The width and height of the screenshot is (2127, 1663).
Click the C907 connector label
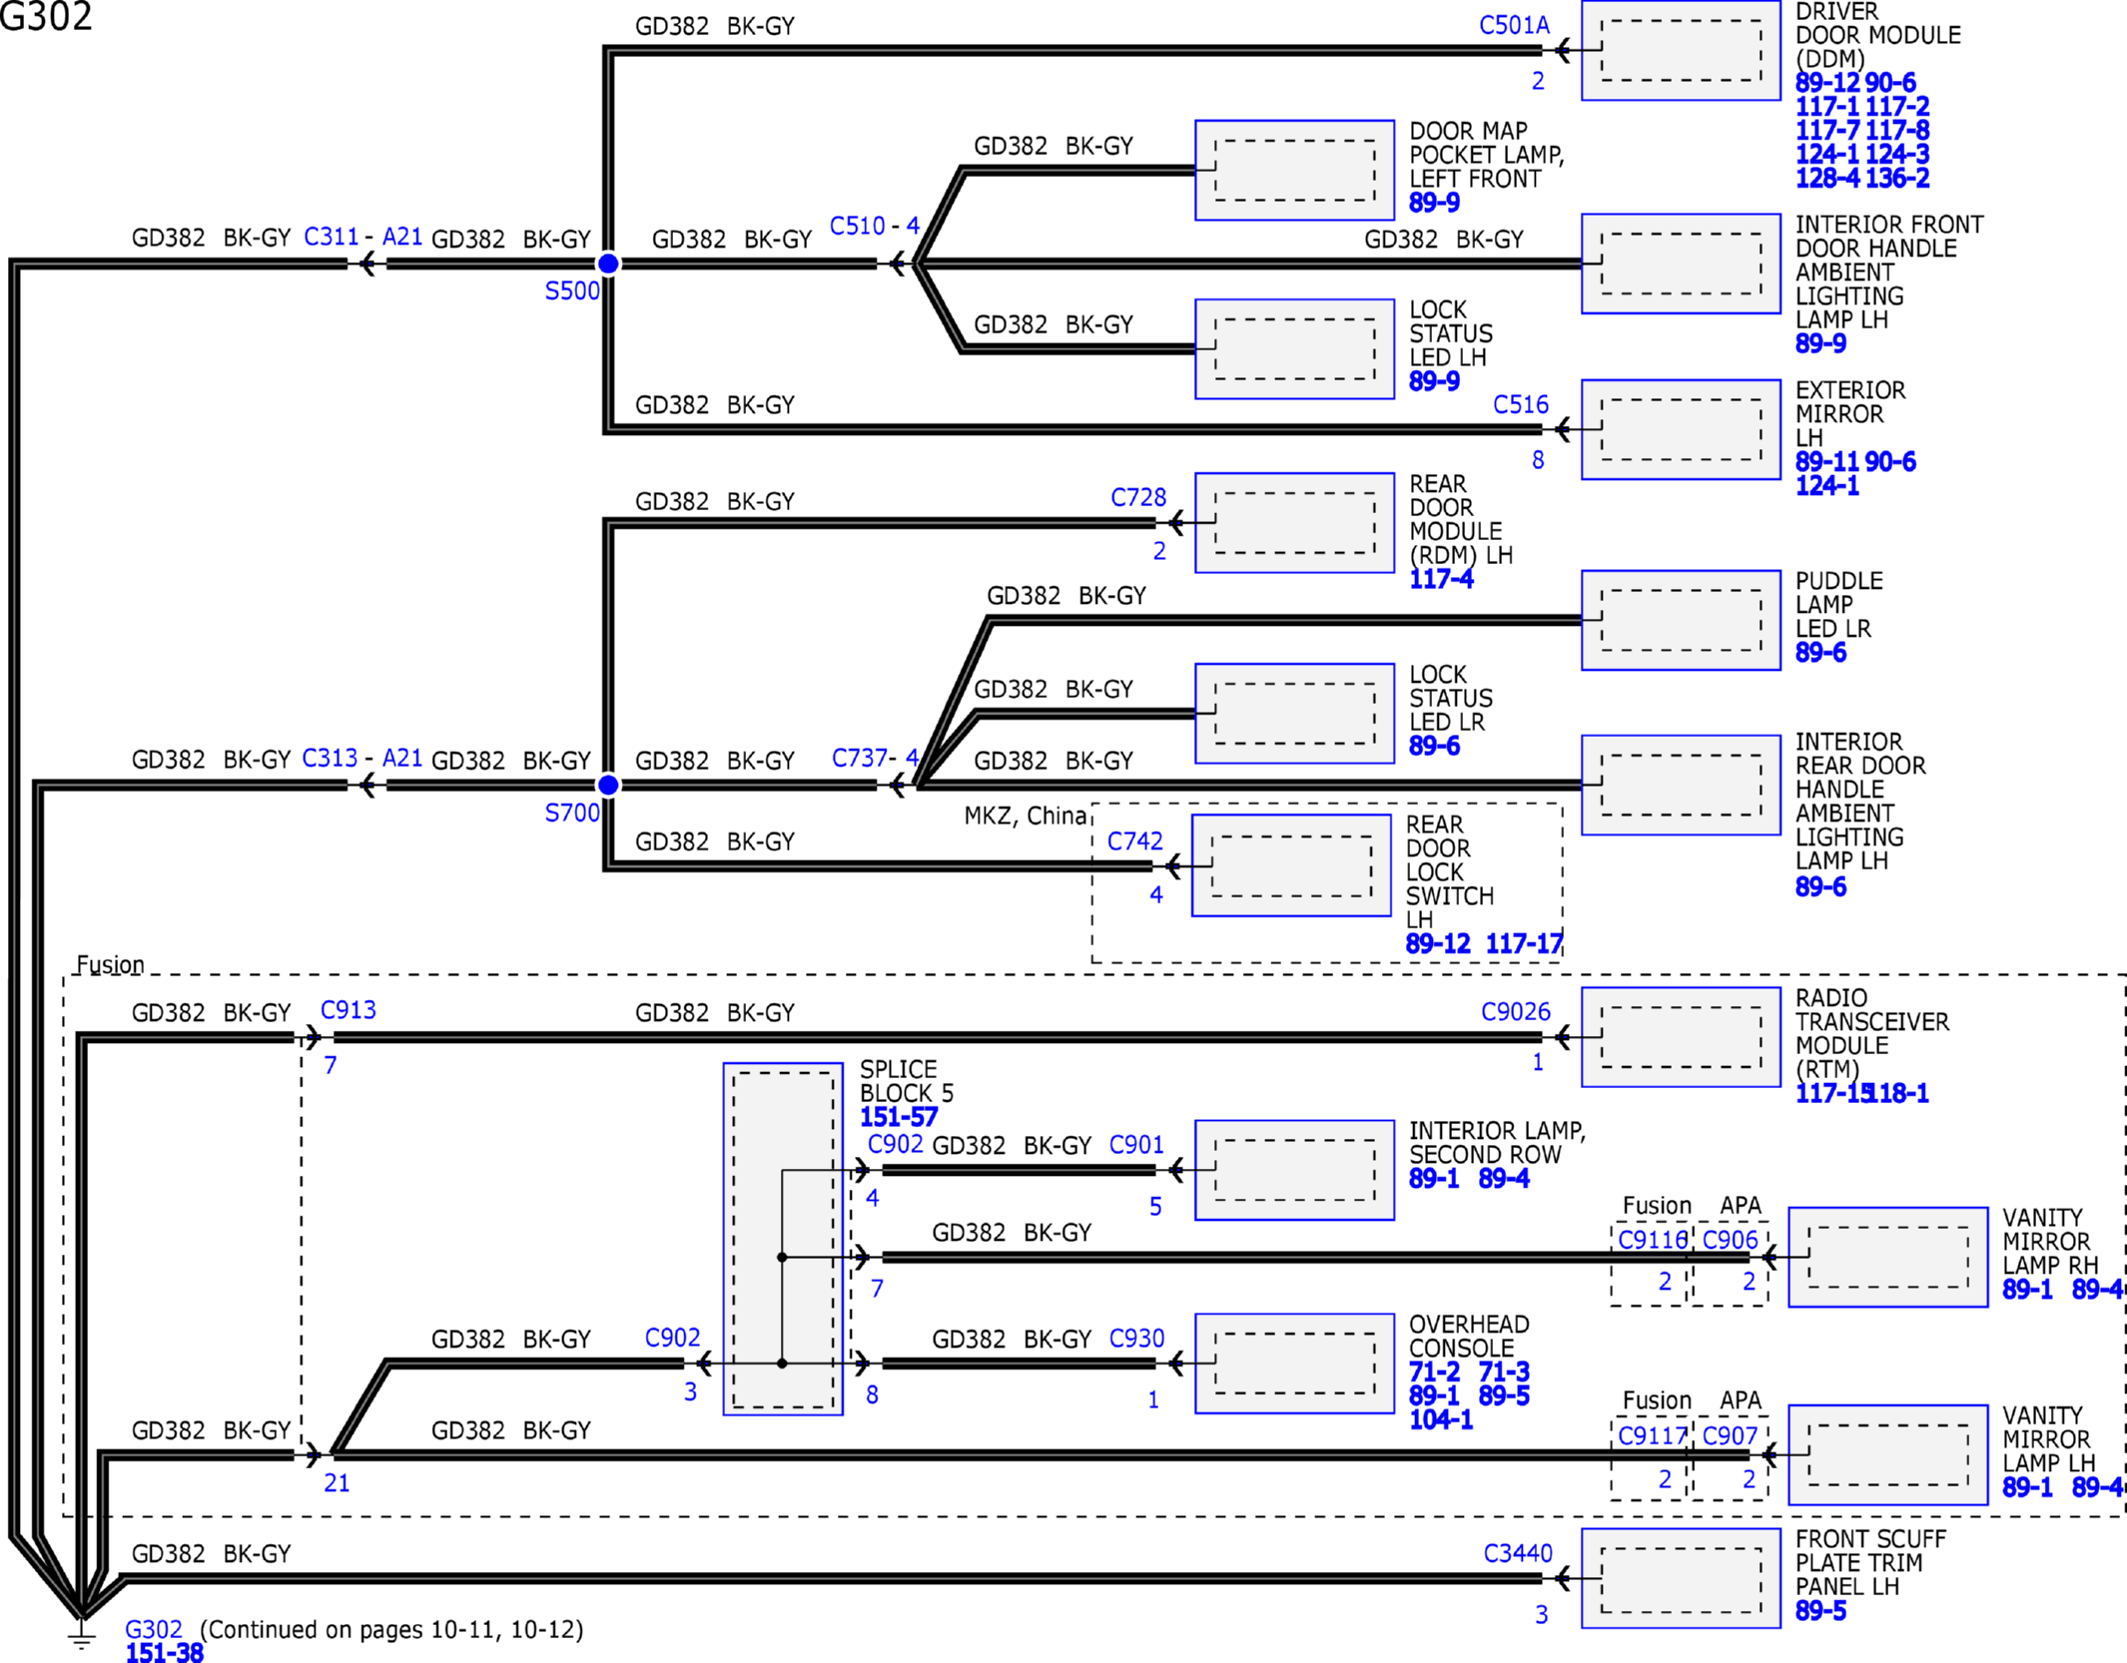coord(1731,1436)
